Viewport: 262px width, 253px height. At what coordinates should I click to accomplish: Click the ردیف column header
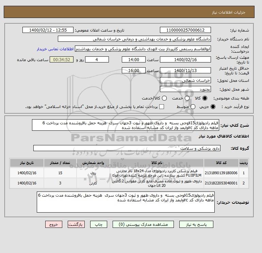[244, 163]
